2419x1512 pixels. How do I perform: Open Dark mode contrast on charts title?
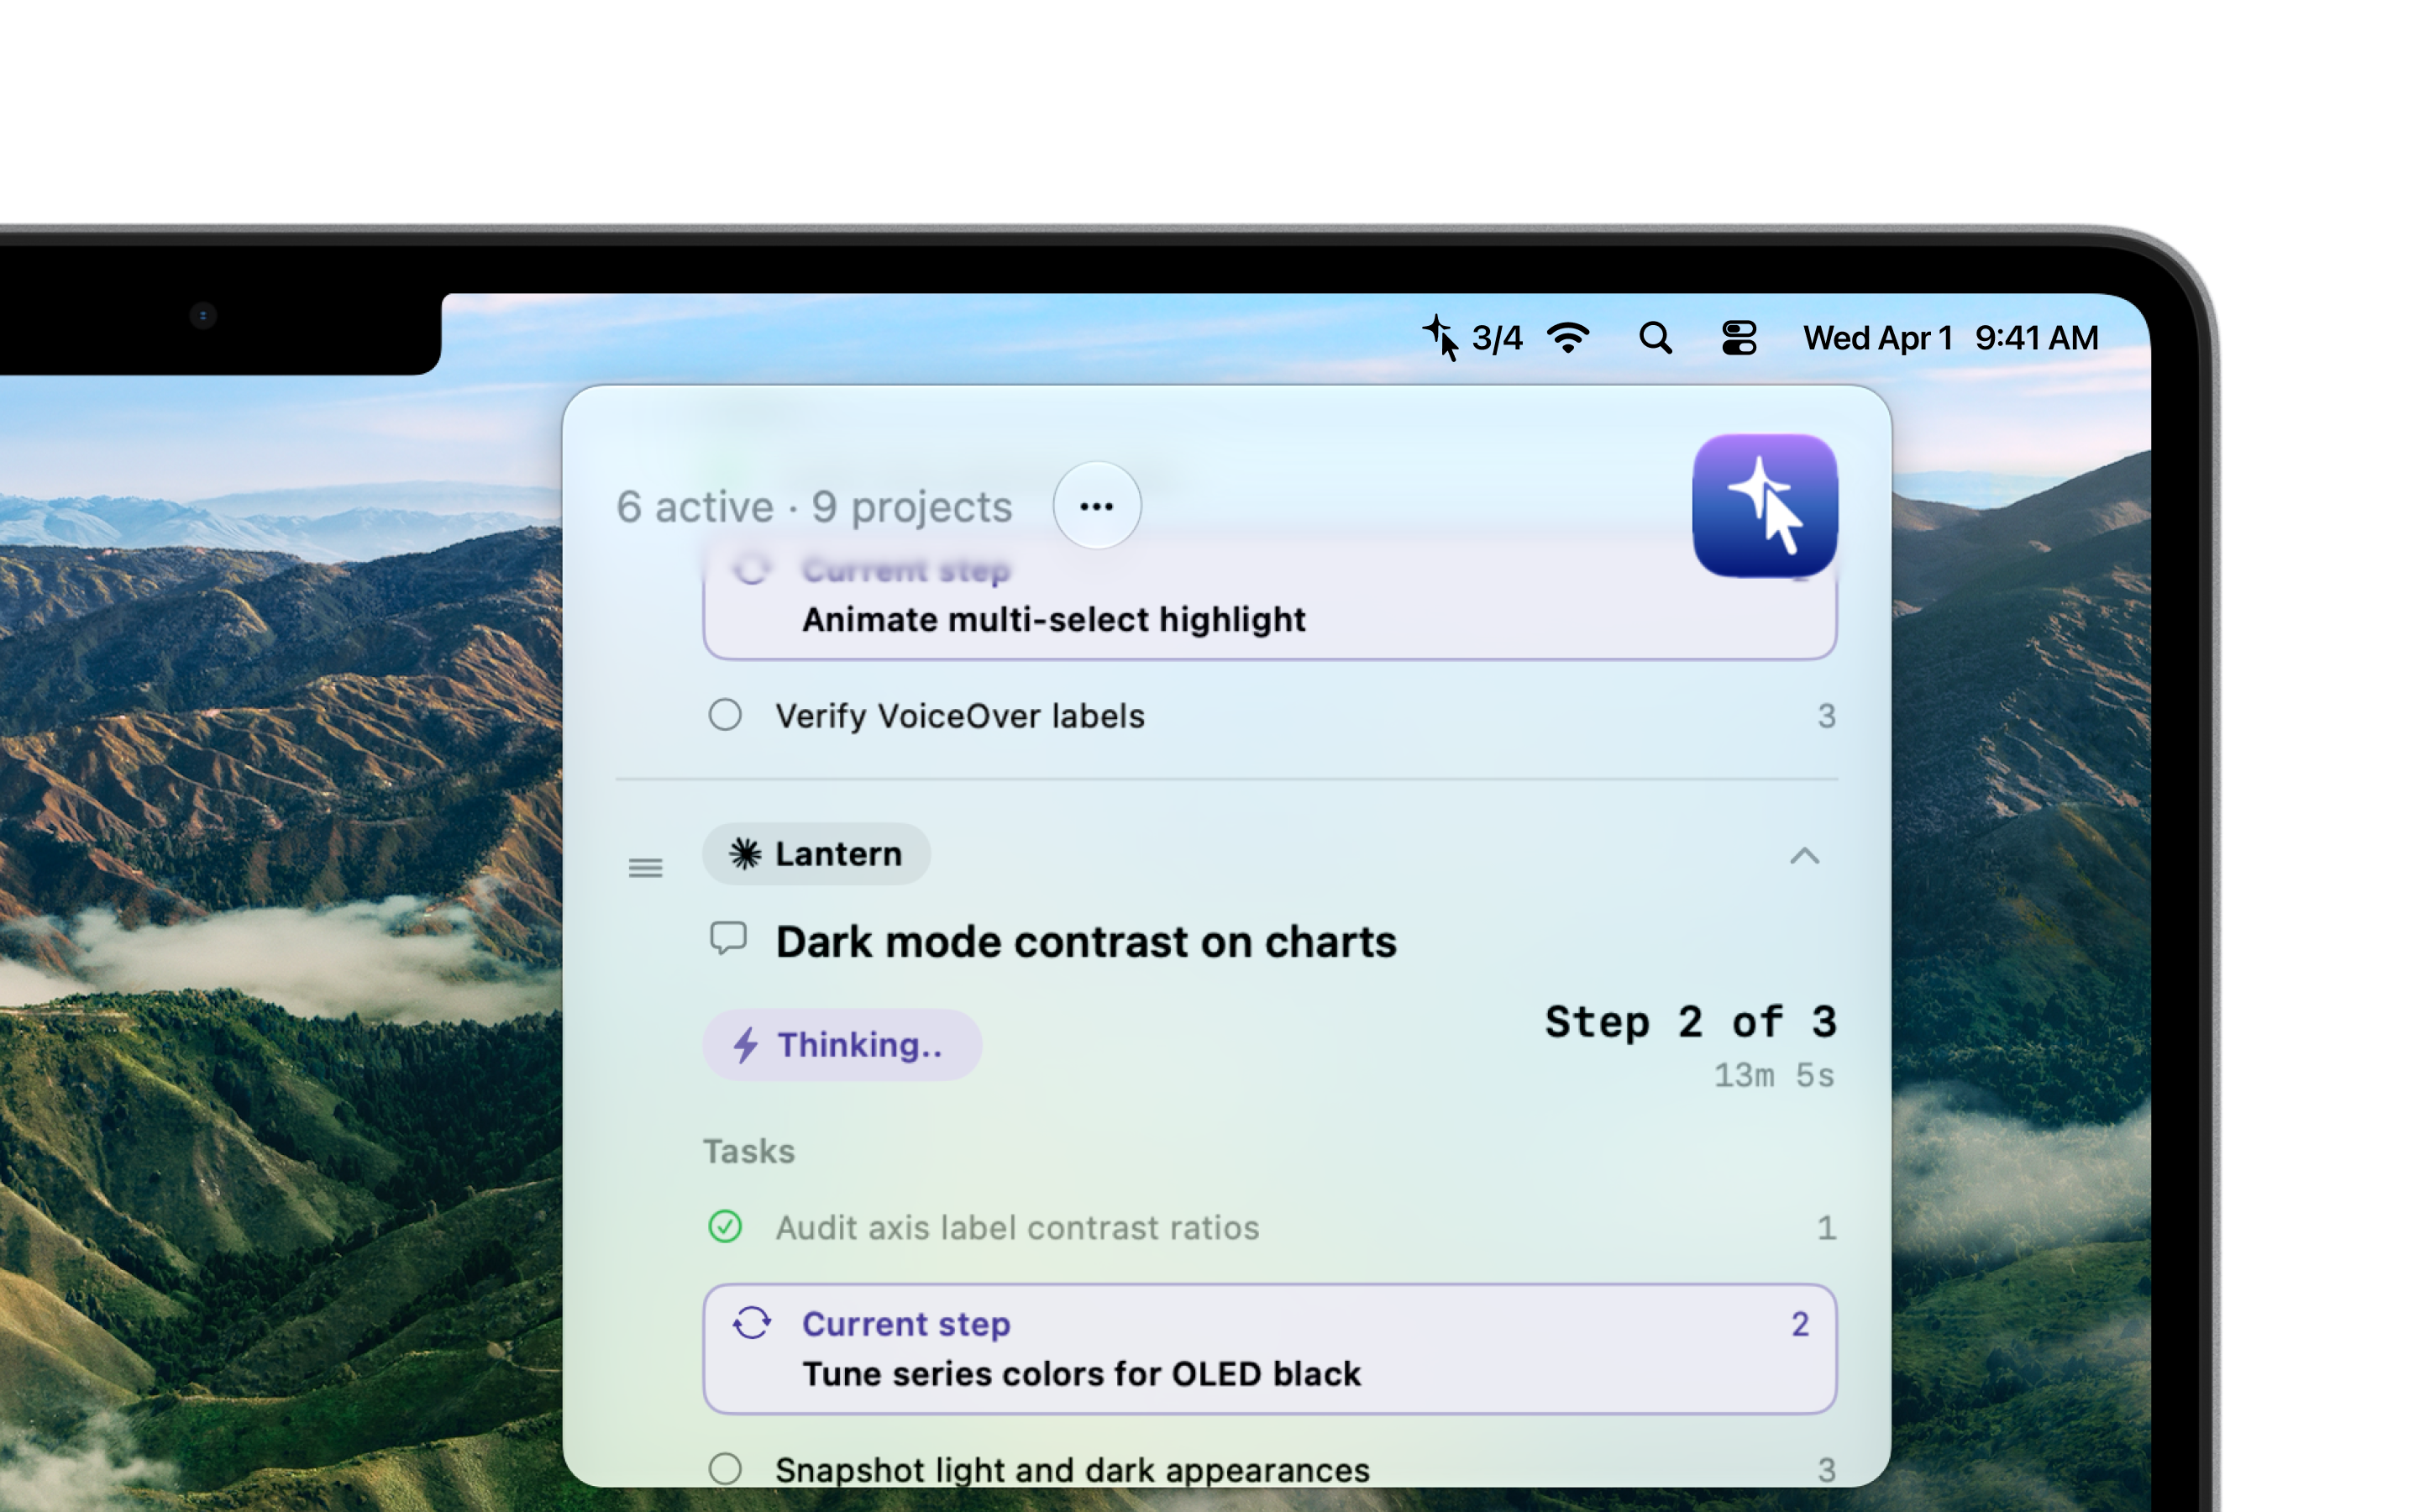(1085, 942)
